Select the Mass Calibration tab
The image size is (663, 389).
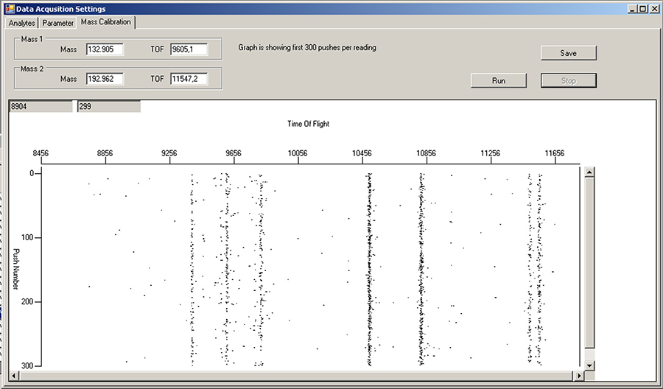click(105, 22)
